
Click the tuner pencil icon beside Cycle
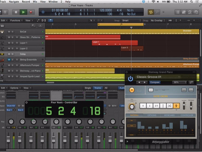(x=157, y=12)
